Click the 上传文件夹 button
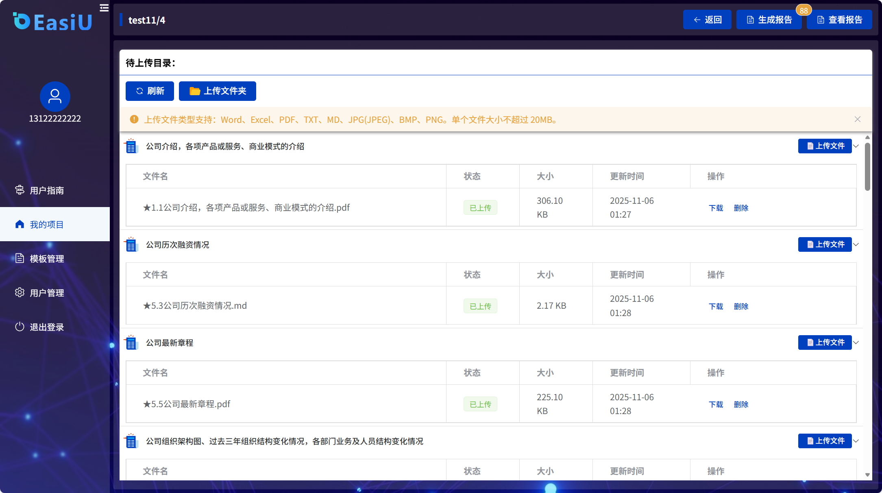Image resolution: width=882 pixels, height=493 pixels. 218,91
